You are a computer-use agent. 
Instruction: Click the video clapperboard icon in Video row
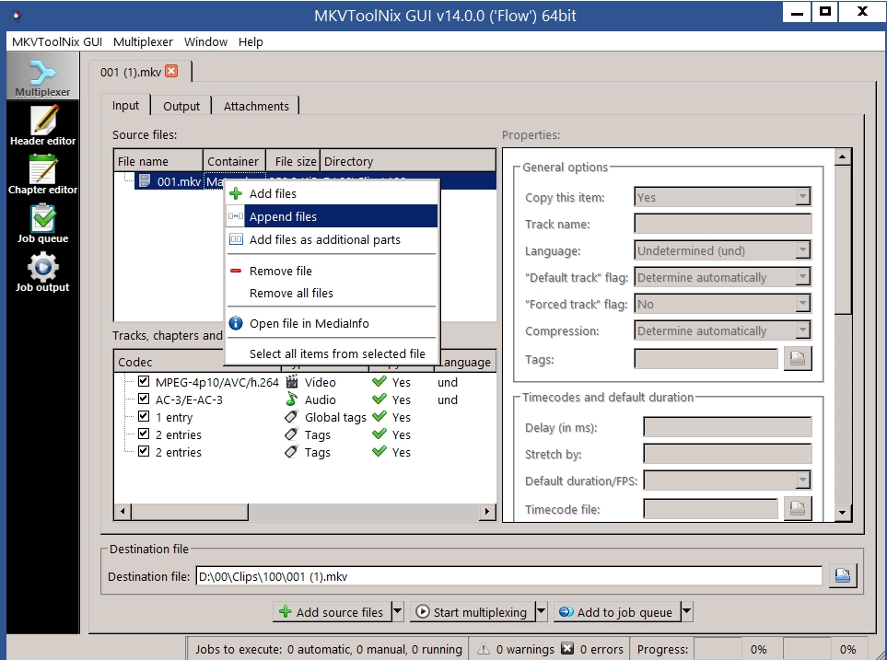pyautogui.click(x=292, y=382)
